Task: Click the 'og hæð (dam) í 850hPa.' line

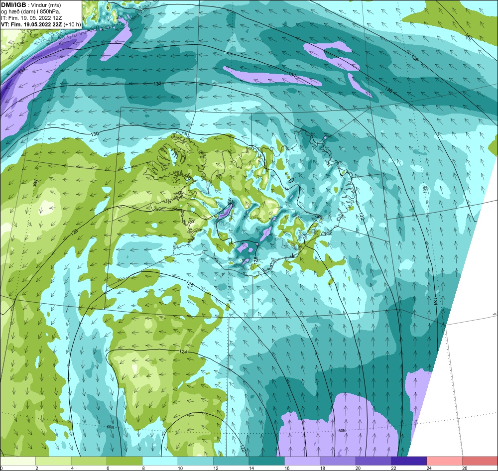Action: click(x=29, y=11)
